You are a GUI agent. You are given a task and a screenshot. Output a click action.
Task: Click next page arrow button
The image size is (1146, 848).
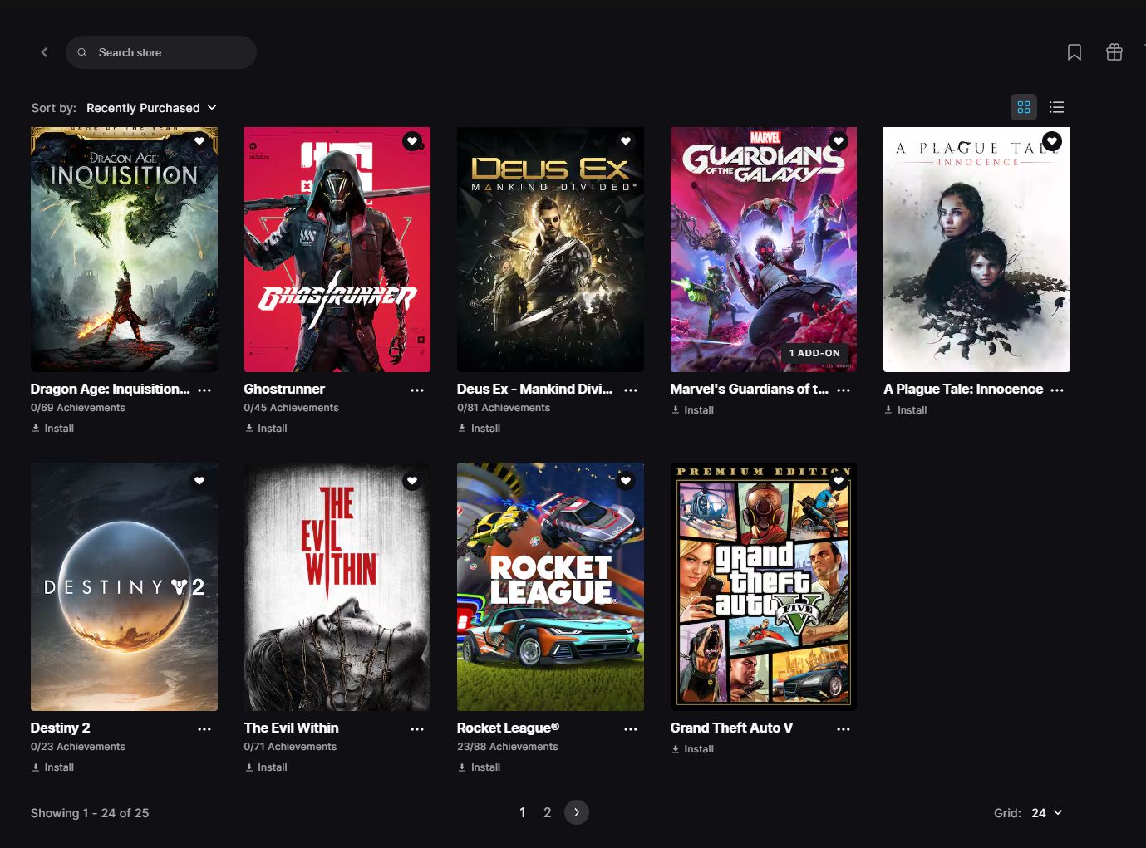click(x=577, y=812)
